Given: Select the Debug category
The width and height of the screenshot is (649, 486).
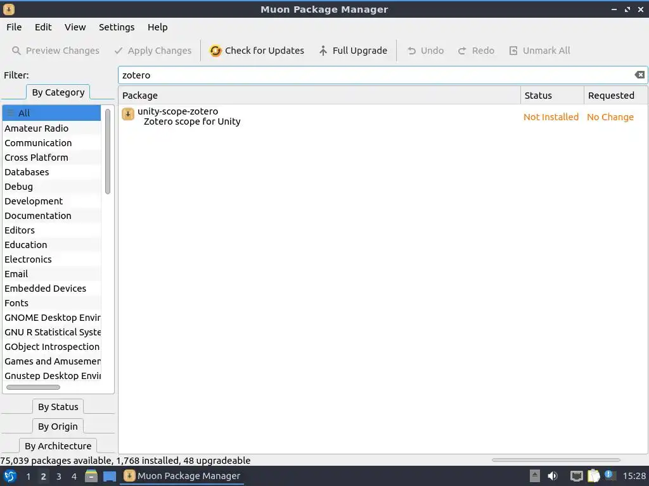Looking at the screenshot, I should tap(52, 187).
